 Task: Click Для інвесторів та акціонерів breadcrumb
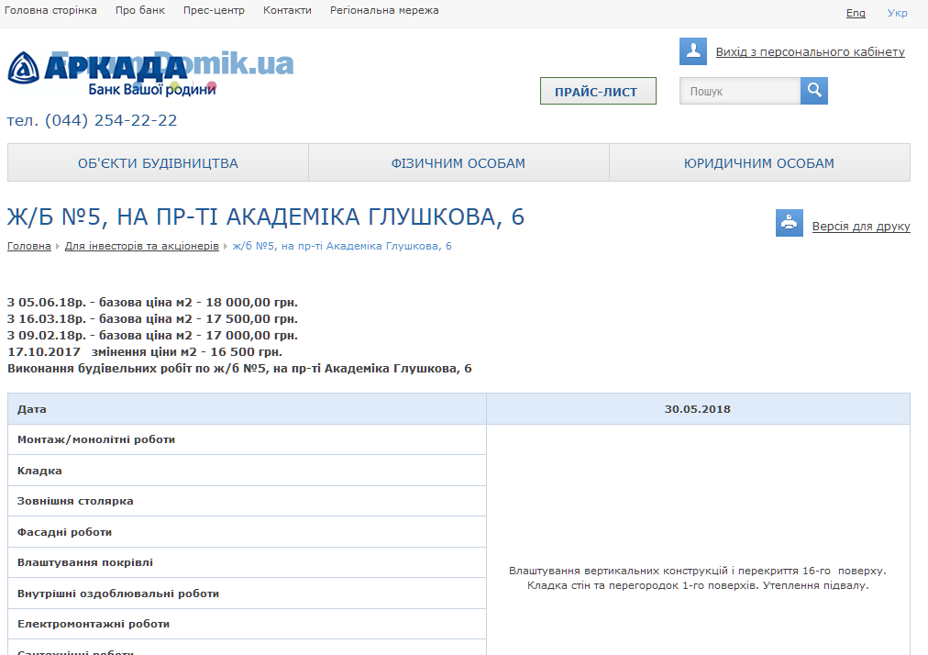pyautogui.click(x=141, y=246)
